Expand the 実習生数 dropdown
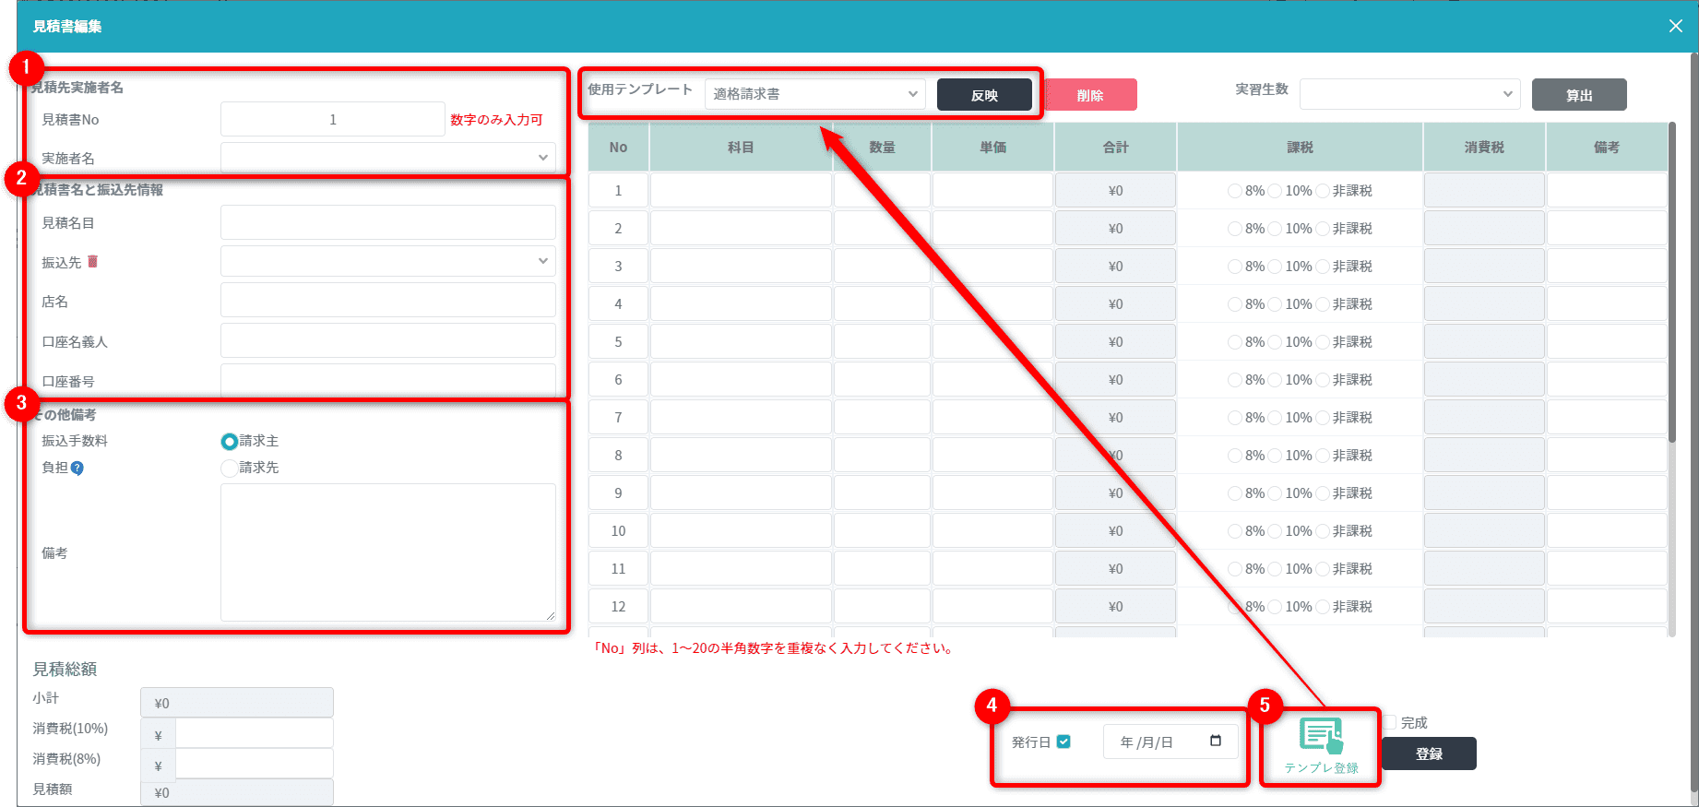1699x807 pixels. (1409, 94)
